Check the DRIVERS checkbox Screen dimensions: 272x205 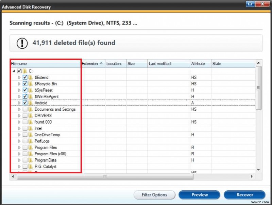point(25,115)
